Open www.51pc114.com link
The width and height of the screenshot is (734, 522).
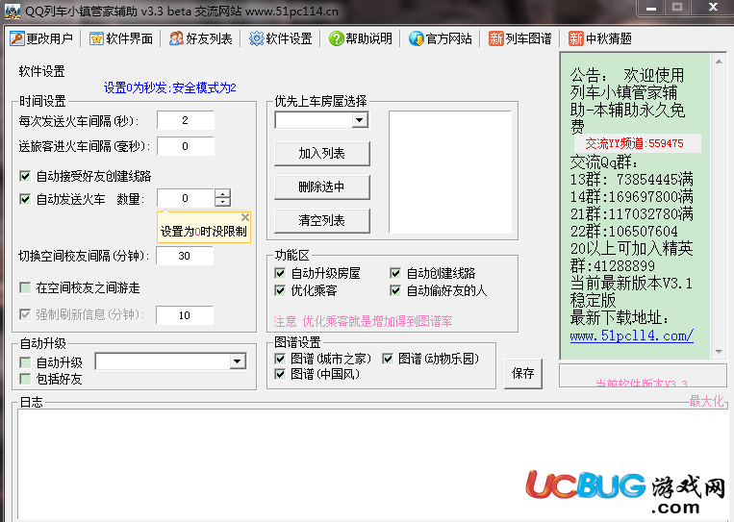[631, 336]
